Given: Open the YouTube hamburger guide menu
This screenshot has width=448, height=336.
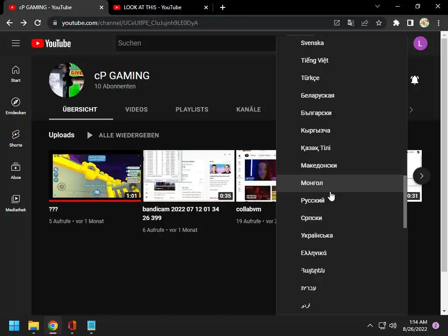Looking at the screenshot, I should [x=16, y=43].
